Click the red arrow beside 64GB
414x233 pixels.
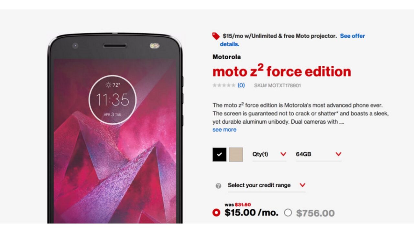click(x=338, y=154)
